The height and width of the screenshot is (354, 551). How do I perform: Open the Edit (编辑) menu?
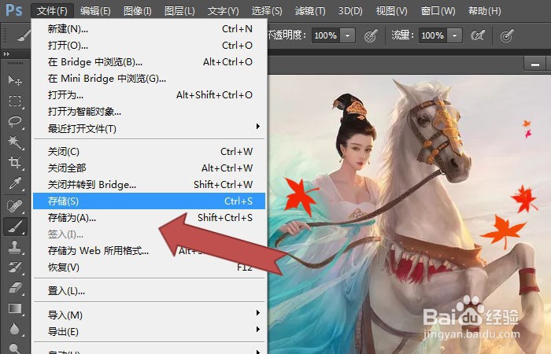(95, 11)
